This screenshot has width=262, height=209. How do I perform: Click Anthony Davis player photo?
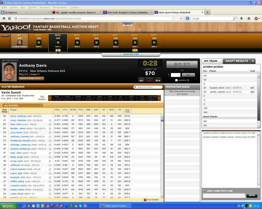point(9,72)
